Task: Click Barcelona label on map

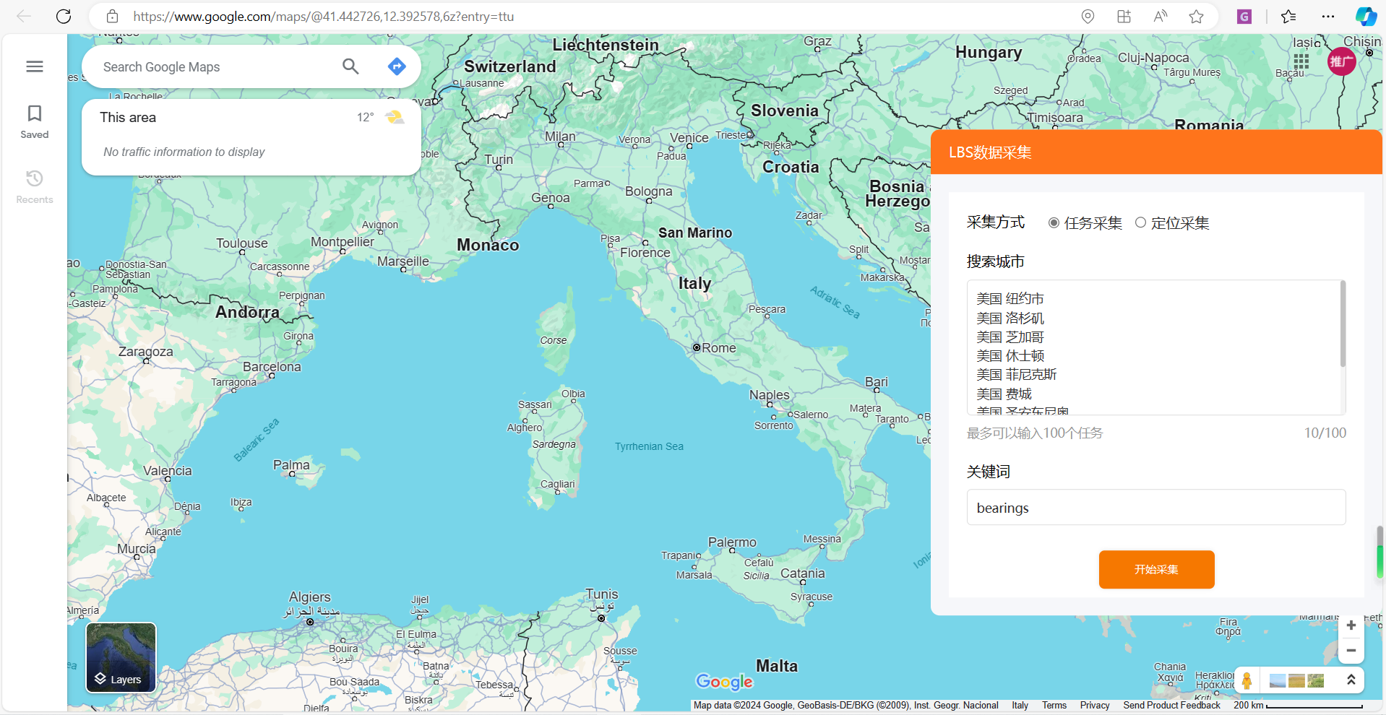Action: point(272,367)
